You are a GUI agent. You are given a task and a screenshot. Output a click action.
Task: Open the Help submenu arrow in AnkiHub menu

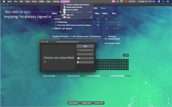tap(91, 17)
